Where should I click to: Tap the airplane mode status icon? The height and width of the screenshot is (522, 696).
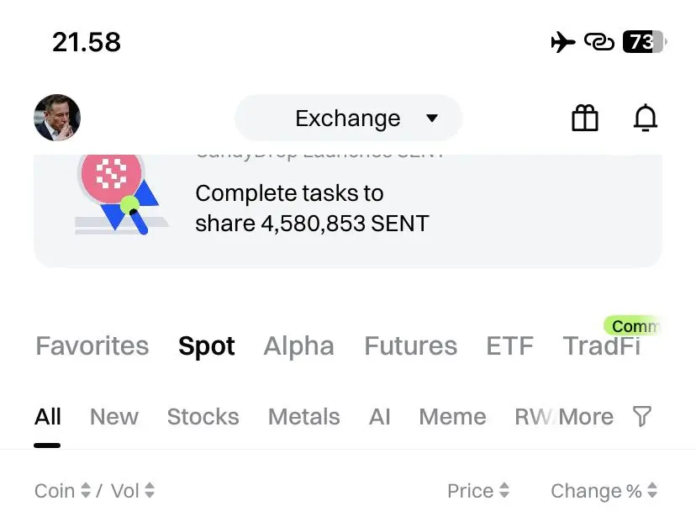pos(563,42)
